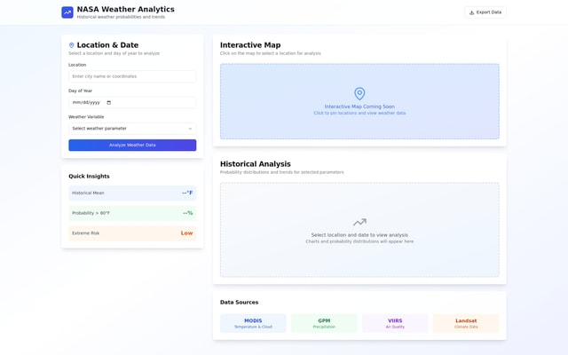Viewport: 568px width, 355px height.
Task: Click the Historical Mean insight row
Action: (x=132, y=193)
